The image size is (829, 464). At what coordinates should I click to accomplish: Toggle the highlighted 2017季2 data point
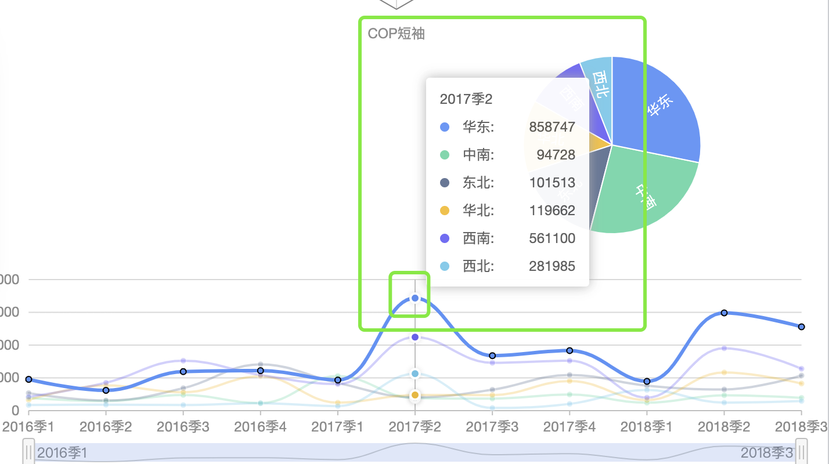point(415,298)
